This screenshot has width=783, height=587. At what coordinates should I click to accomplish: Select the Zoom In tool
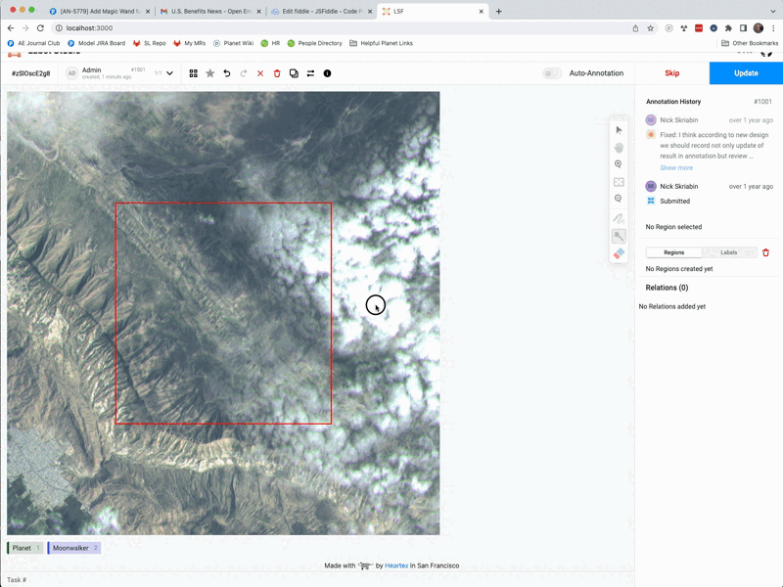(x=619, y=163)
